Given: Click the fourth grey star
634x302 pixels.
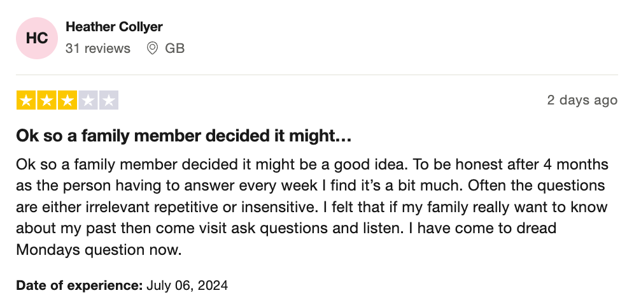Looking at the screenshot, I should [88, 100].
